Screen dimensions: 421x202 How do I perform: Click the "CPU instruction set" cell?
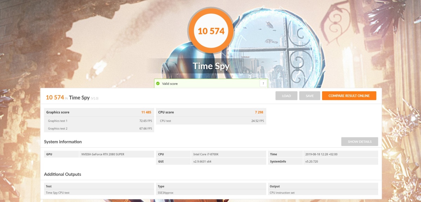click(323, 193)
